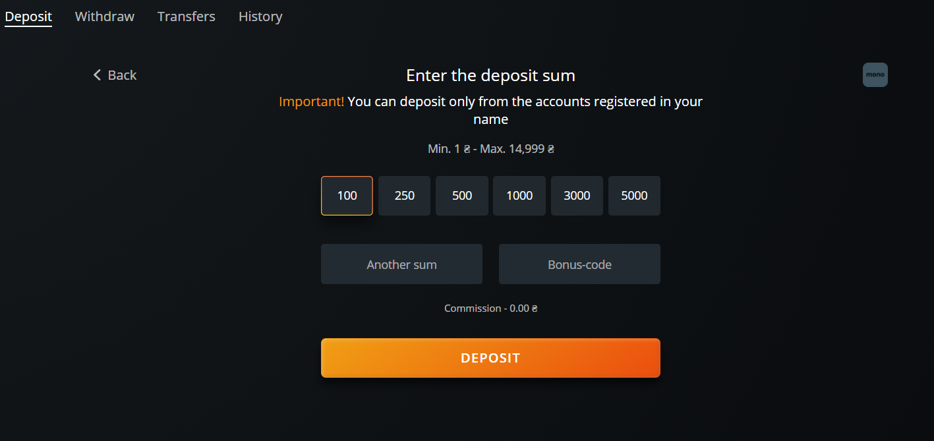934x441 pixels.
Task: Click the Back link text
Action: click(x=122, y=75)
